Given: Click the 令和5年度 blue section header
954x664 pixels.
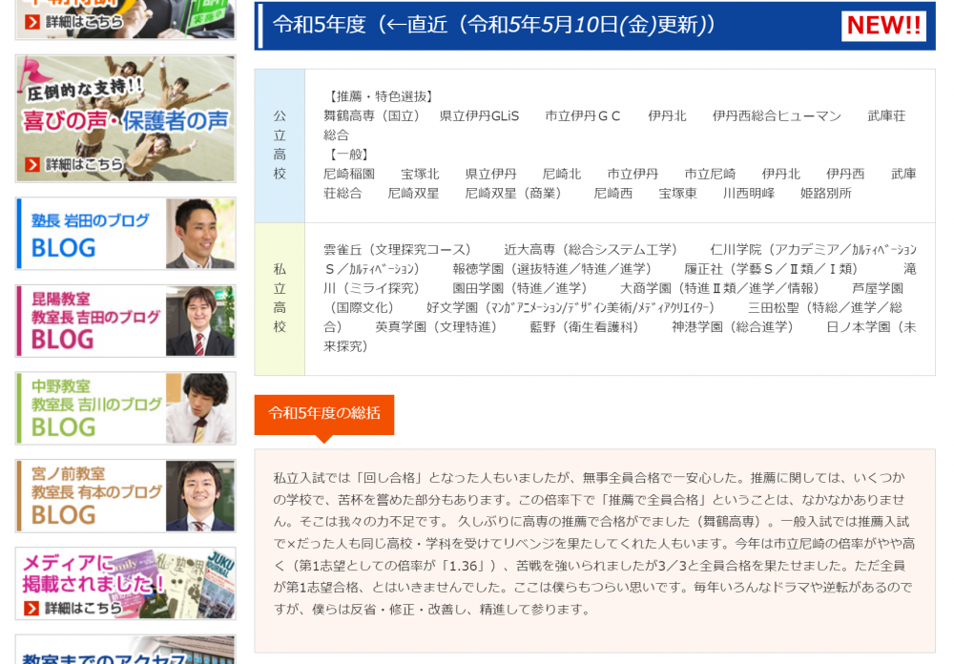Looking at the screenshot, I should [496, 26].
